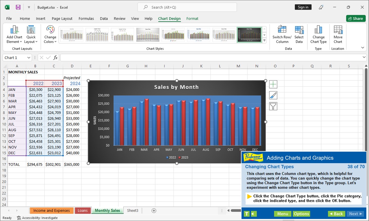Open the Change Colors gallery
This screenshot has height=221, width=369.
coord(50,34)
